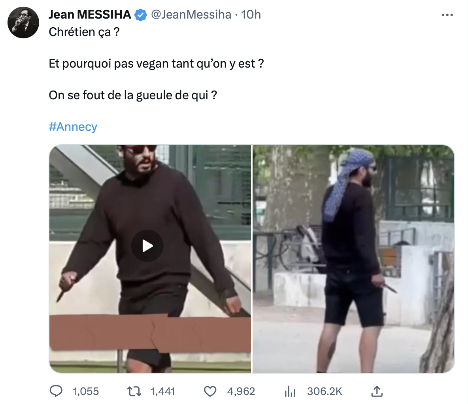This screenshot has width=468, height=404.
Task: Open view analytics bar chart icon
Action: pos(290,391)
